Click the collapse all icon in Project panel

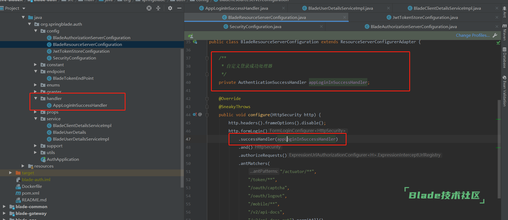(x=158, y=8)
